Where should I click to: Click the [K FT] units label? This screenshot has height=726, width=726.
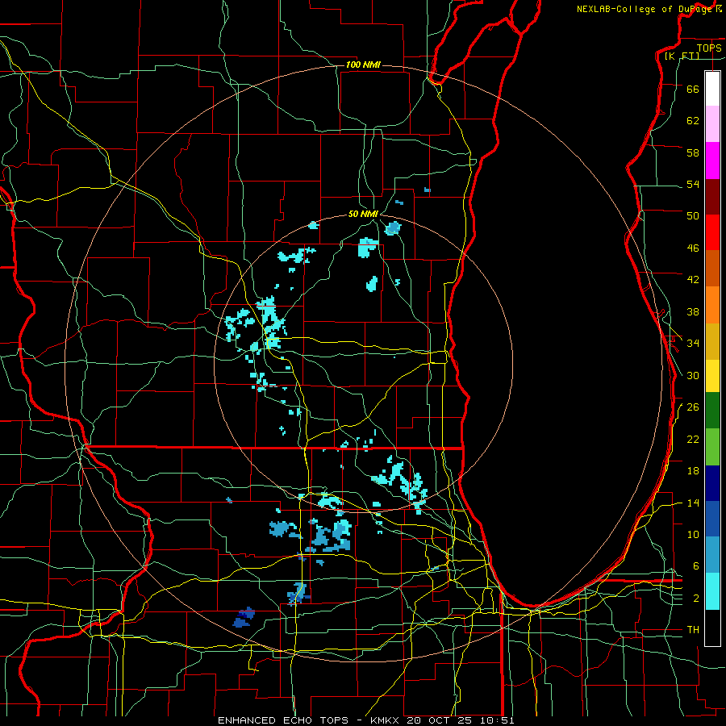pos(682,56)
